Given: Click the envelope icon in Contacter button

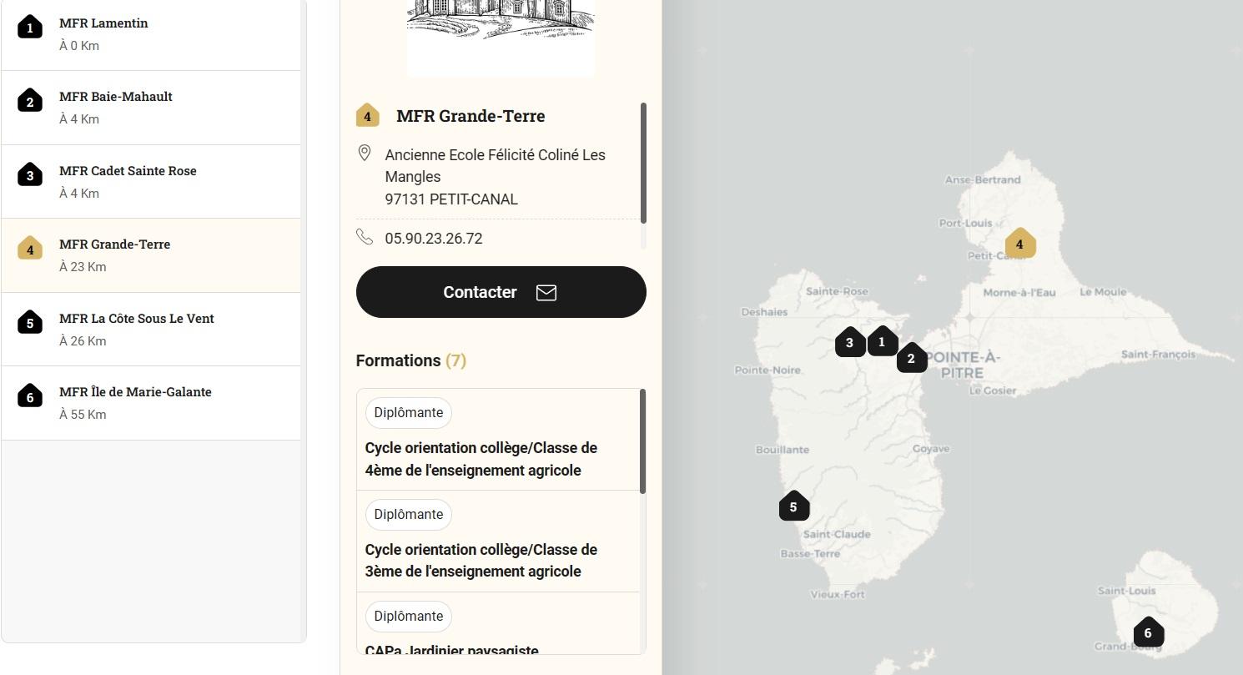Looking at the screenshot, I should coord(546,292).
